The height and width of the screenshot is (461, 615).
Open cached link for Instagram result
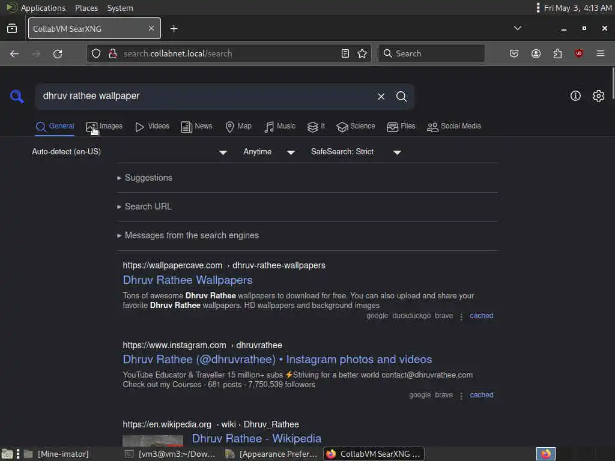[x=481, y=395]
